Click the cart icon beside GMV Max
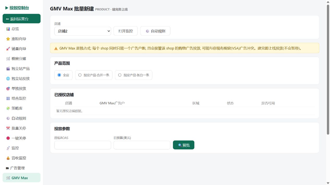The width and height of the screenshot is (330, 185). [8, 178]
